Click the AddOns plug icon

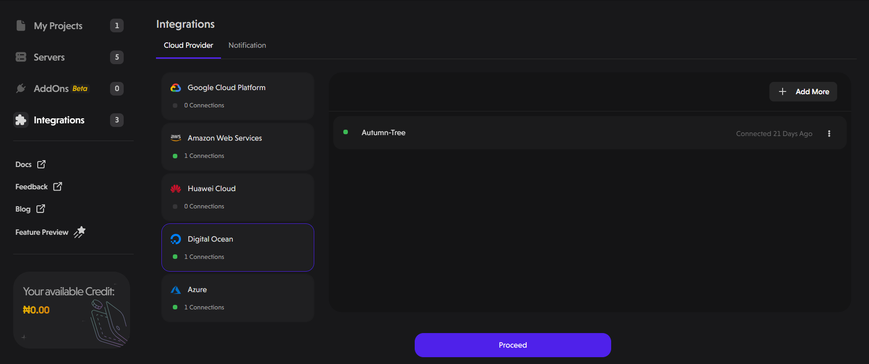coord(21,88)
